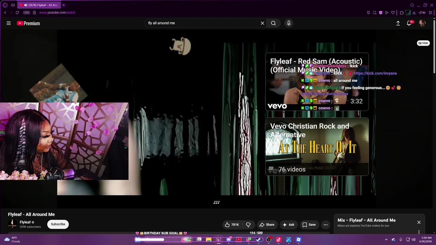This screenshot has width=436, height=245.
Task: Open Flyleaf channel name link
Action: pyautogui.click(x=25, y=222)
